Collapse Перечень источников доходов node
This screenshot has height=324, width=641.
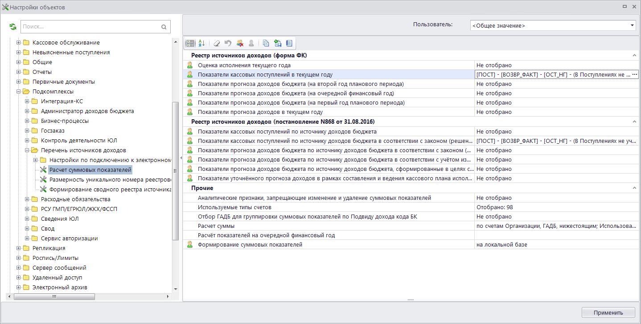click(x=27, y=150)
